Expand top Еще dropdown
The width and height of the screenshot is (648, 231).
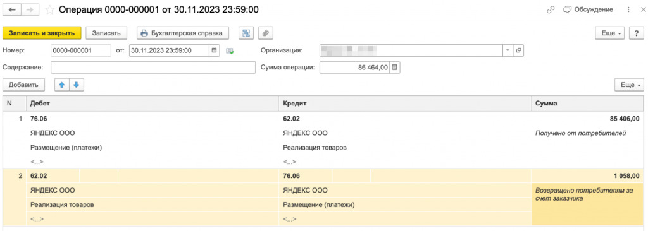(x=609, y=33)
